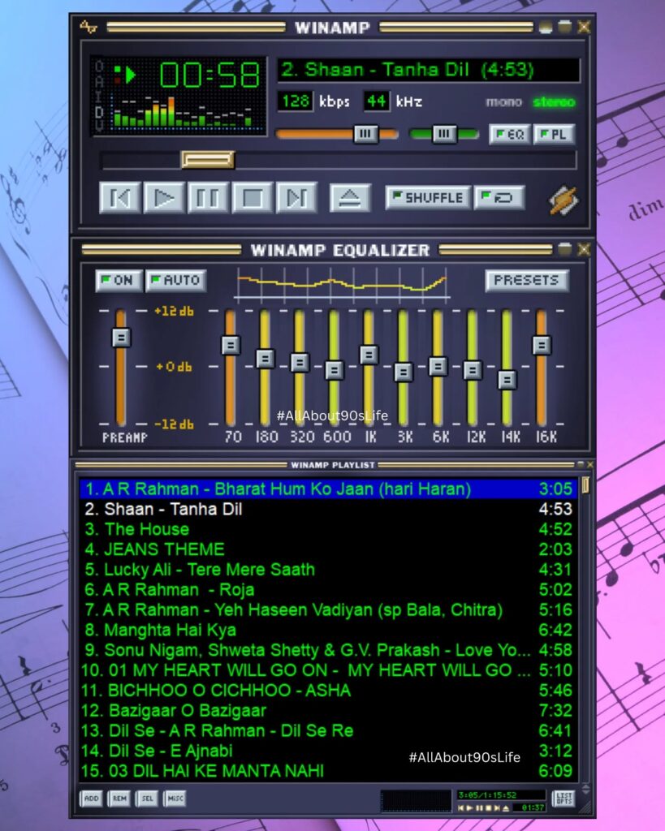Select track "6. A R Rahman - Roja"
This screenshot has width=665, height=831.
tap(328, 589)
